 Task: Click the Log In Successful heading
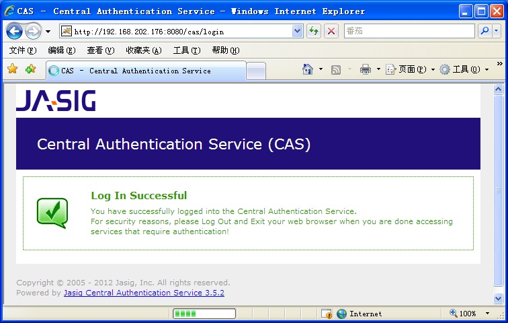(138, 196)
